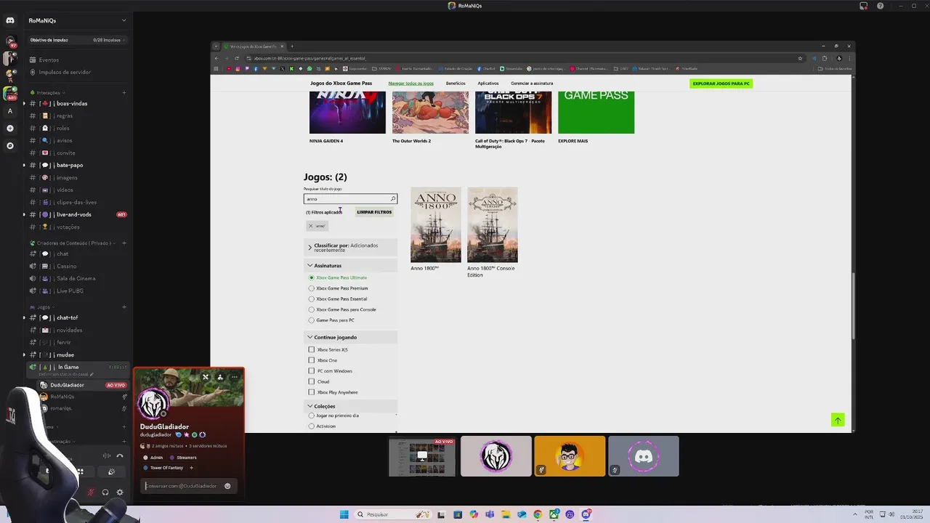Click the search magnifier in game search box
The height and width of the screenshot is (523, 930).
(x=393, y=198)
